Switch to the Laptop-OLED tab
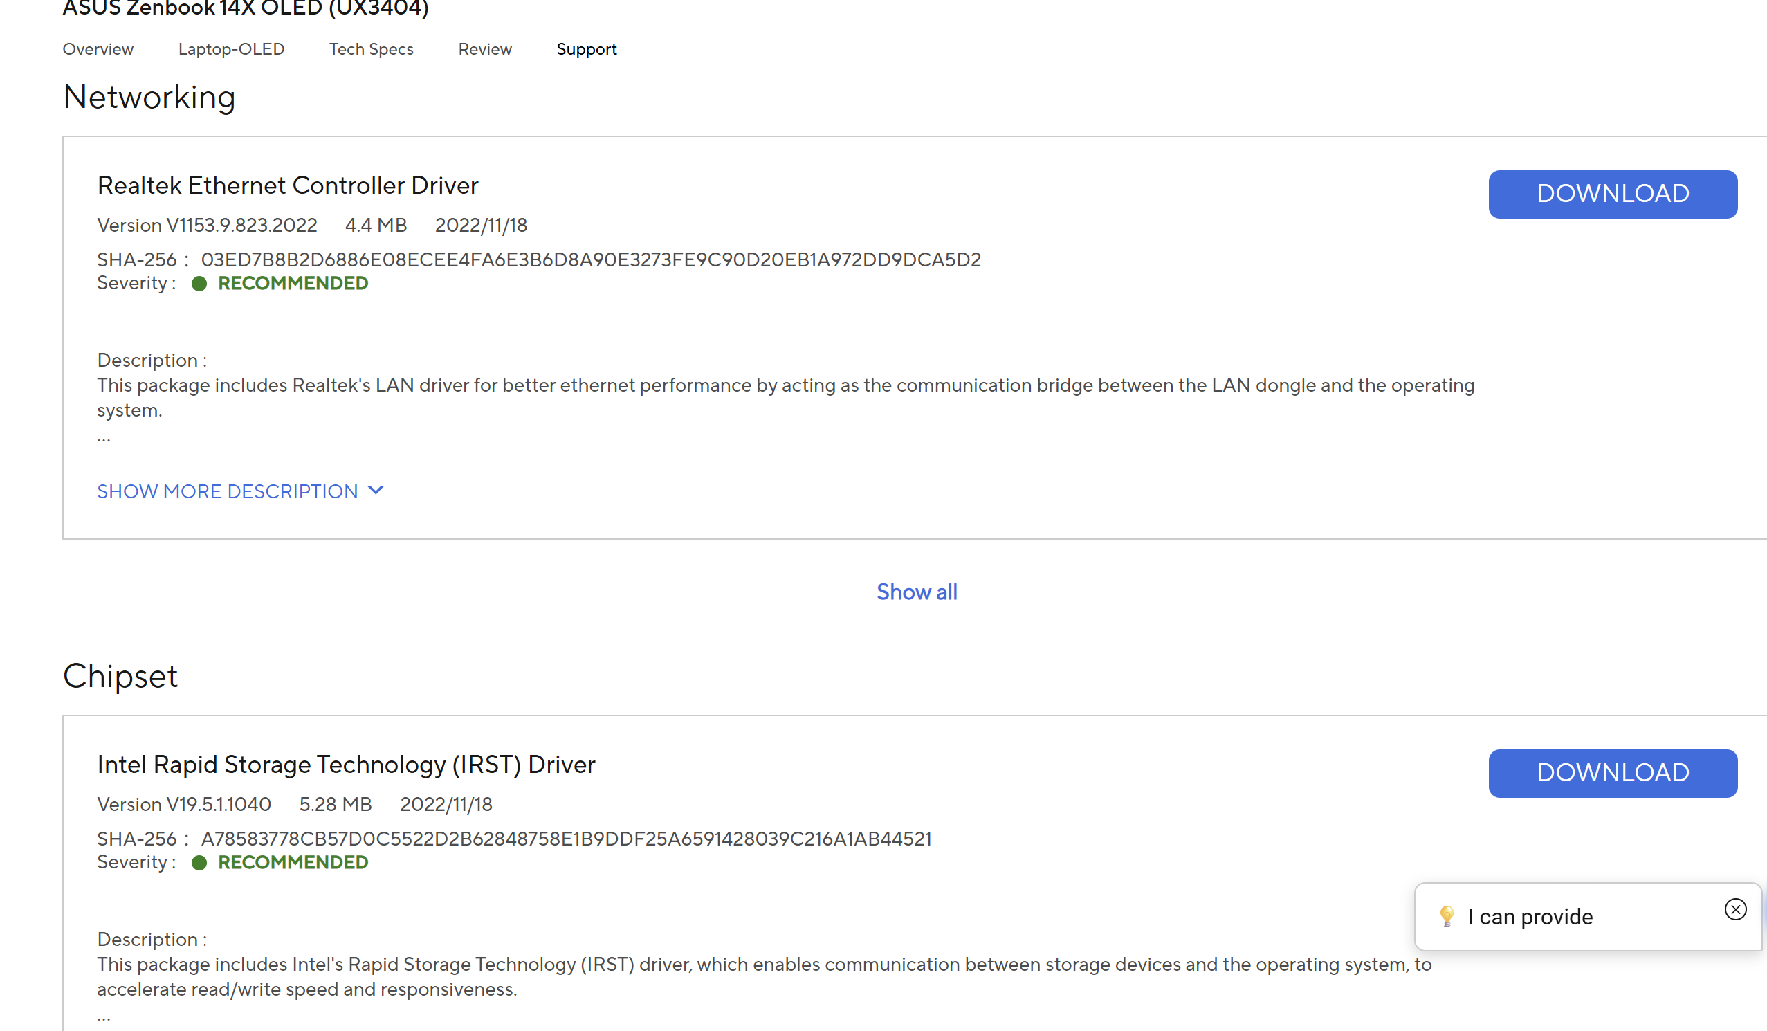Viewport: 1767px width, 1031px height. tap(231, 49)
